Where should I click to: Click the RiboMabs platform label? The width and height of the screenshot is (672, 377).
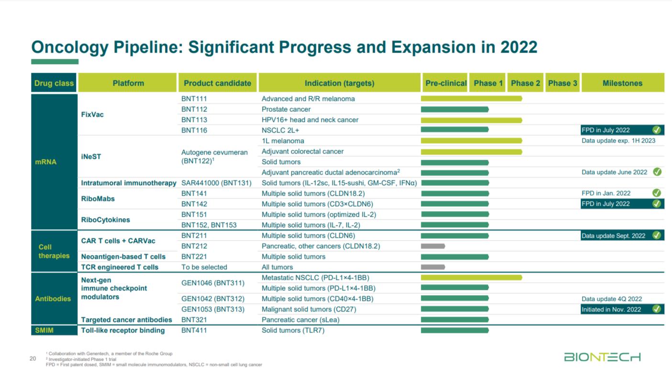98,199
